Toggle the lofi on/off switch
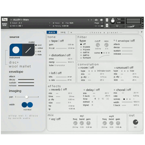The image size is (145, 145). pyautogui.click(x=50, y=73)
